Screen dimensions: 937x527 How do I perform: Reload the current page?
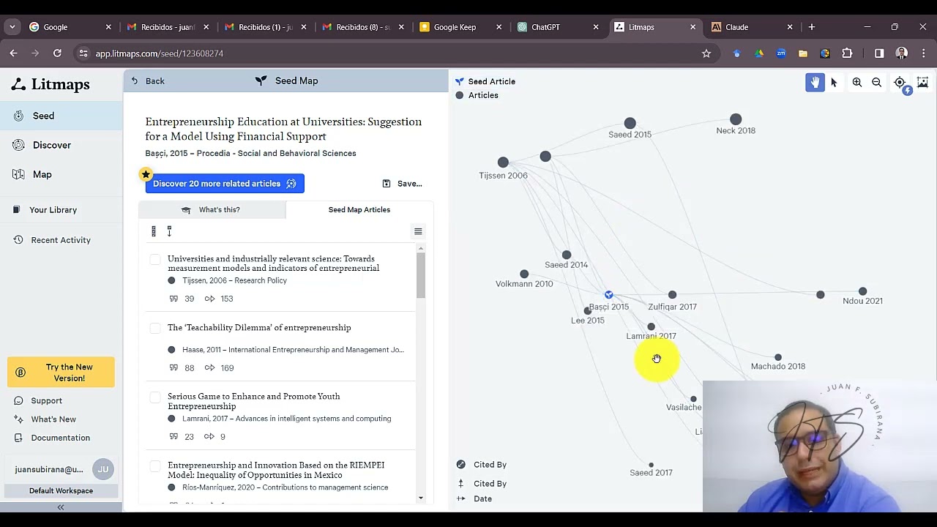click(x=57, y=53)
